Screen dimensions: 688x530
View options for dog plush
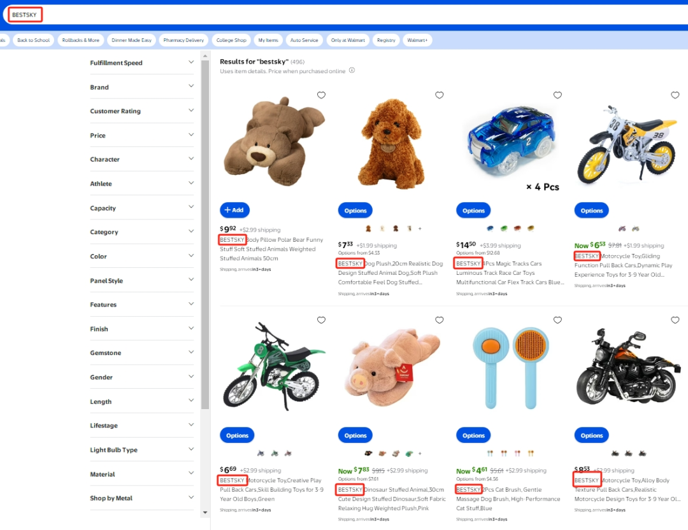(x=355, y=211)
